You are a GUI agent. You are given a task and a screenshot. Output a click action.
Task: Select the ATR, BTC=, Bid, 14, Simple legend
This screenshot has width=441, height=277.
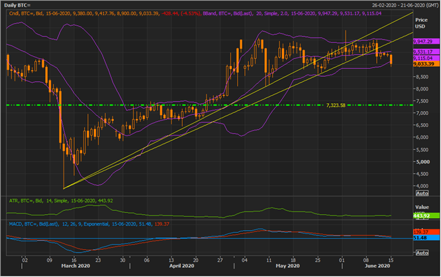point(61,200)
